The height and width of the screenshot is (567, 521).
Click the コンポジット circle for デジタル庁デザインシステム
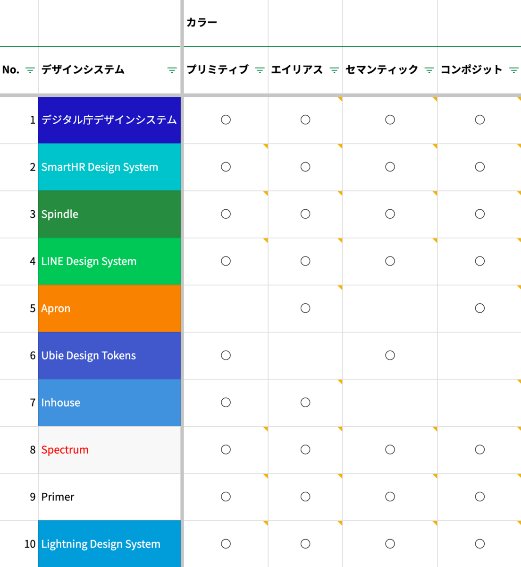click(480, 120)
